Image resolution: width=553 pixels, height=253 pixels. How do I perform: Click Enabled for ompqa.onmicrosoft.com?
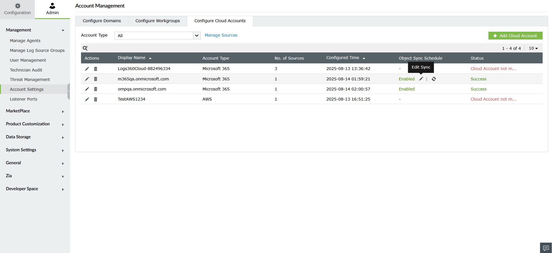pos(407,89)
